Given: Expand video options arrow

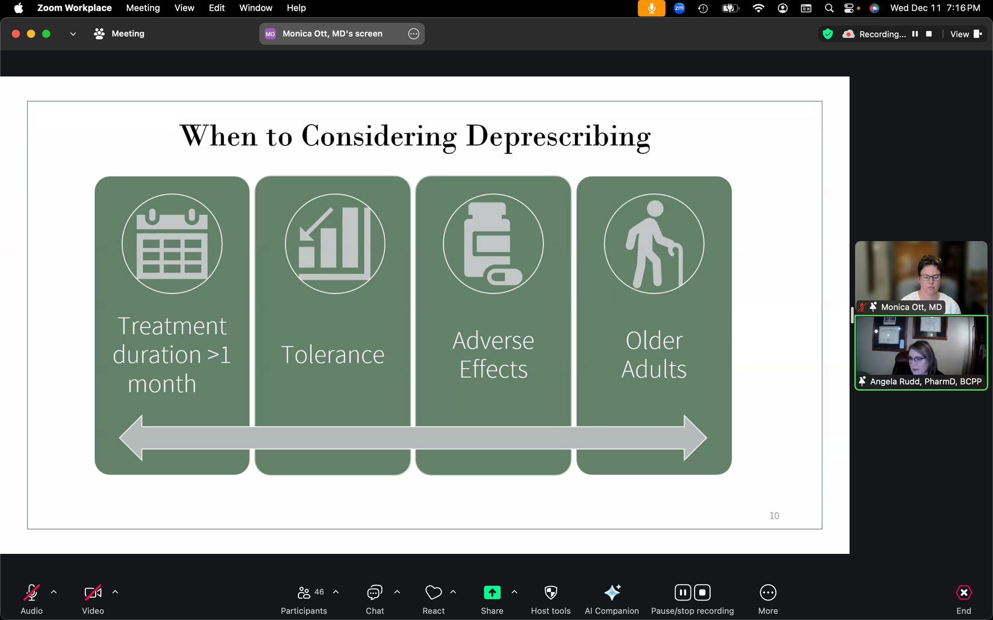Looking at the screenshot, I should pyautogui.click(x=115, y=592).
